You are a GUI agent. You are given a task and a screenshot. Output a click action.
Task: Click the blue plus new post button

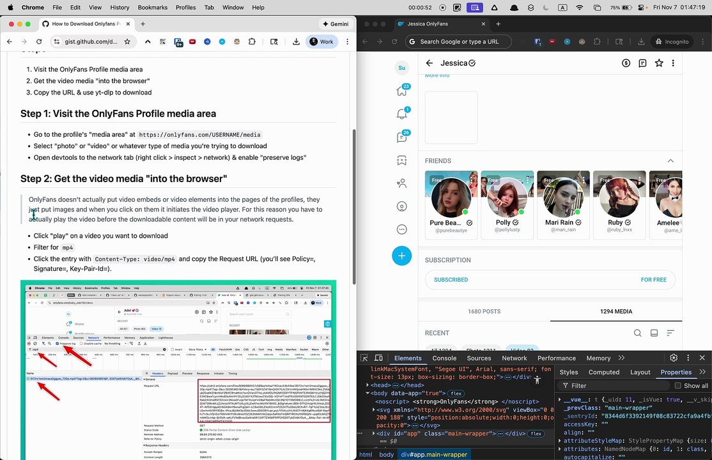coord(402,256)
